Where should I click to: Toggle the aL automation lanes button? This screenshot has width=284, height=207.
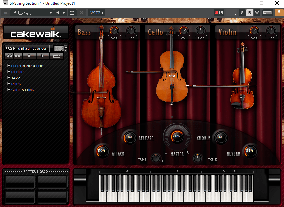(219, 13)
